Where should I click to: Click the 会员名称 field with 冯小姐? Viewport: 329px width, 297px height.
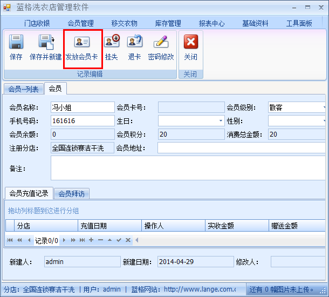coord(83,107)
